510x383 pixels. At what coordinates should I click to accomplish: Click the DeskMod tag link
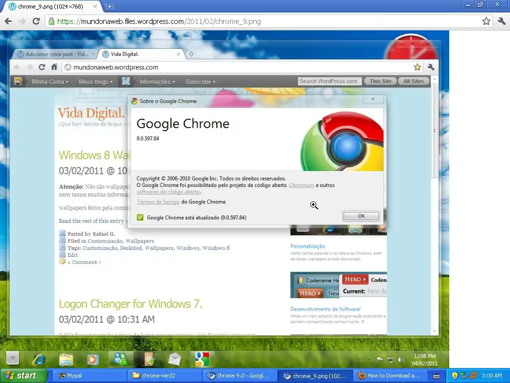point(131,248)
